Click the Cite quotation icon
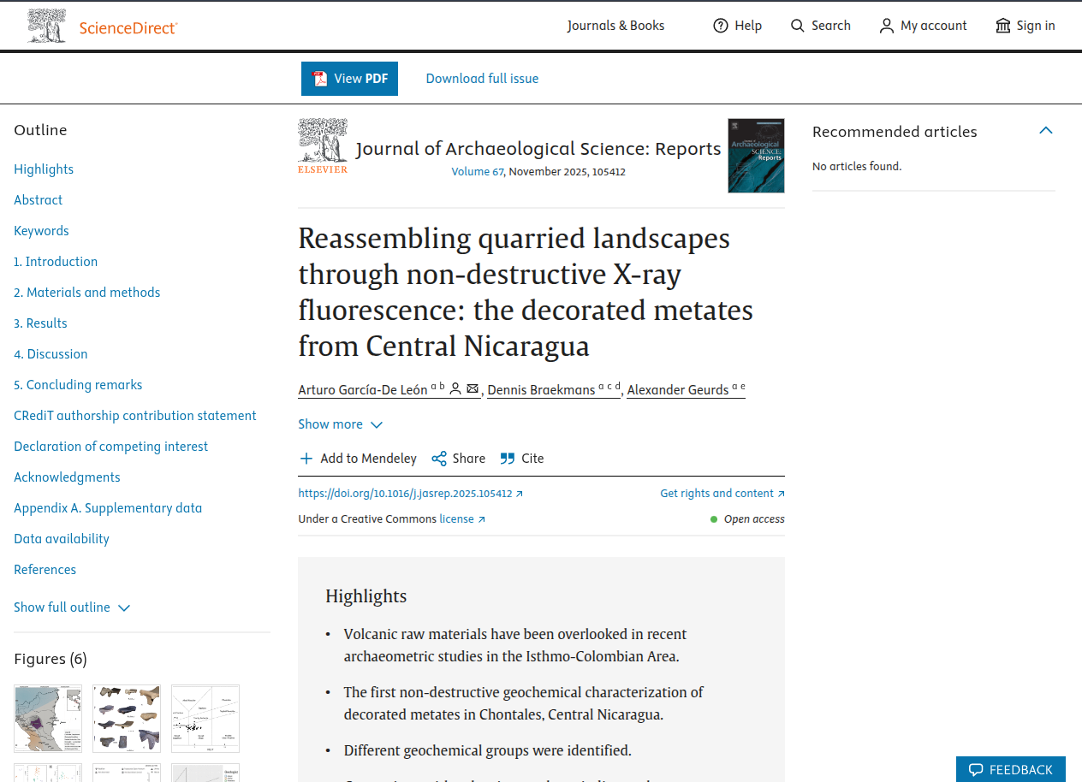The width and height of the screenshot is (1082, 782). click(508, 459)
